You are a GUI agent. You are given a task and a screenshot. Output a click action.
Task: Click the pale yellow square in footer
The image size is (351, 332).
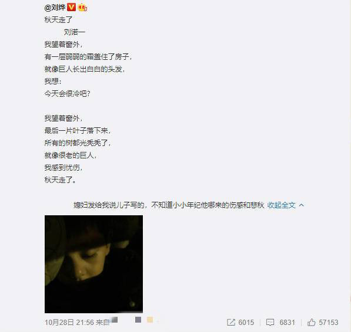point(150,320)
